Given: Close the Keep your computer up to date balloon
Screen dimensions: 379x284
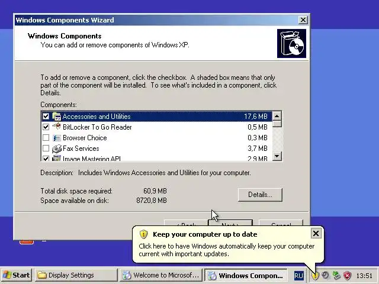Looking at the screenshot, I should pos(316,234).
